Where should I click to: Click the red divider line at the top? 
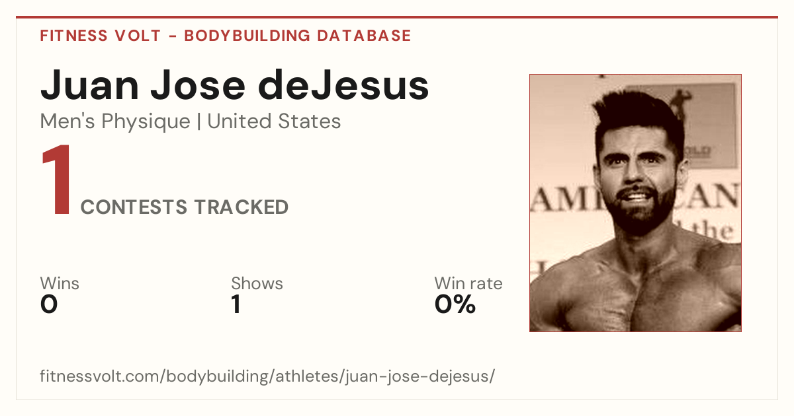397,17
